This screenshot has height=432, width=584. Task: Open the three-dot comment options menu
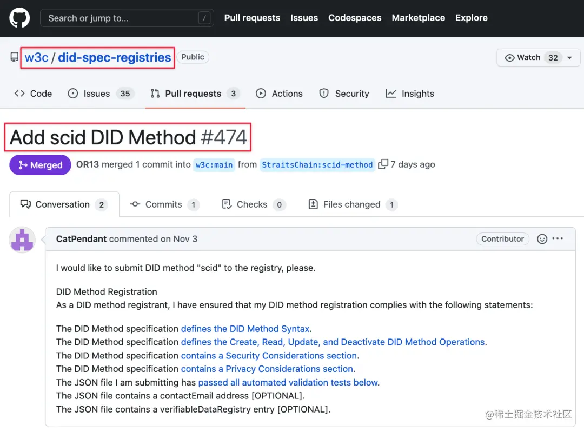(558, 239)
